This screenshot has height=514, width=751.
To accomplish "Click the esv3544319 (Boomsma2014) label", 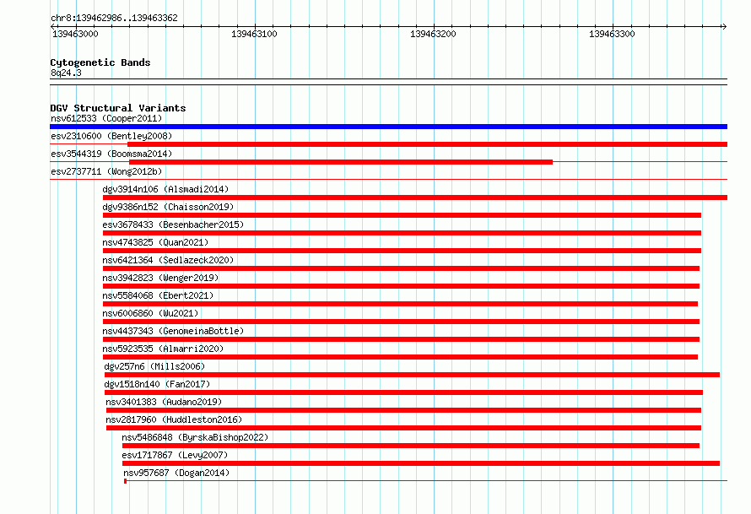I will click(x=111, y=154).
